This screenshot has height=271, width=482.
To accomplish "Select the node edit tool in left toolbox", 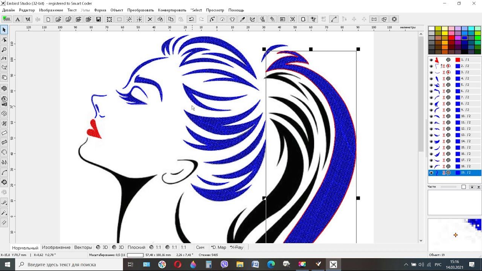I will (x=5, y=40).
